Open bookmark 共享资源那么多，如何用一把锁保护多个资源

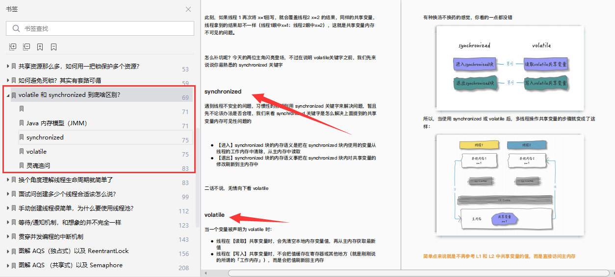point(79,67)
